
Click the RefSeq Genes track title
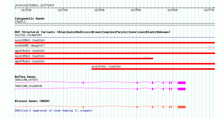click(x=25, y=77)
